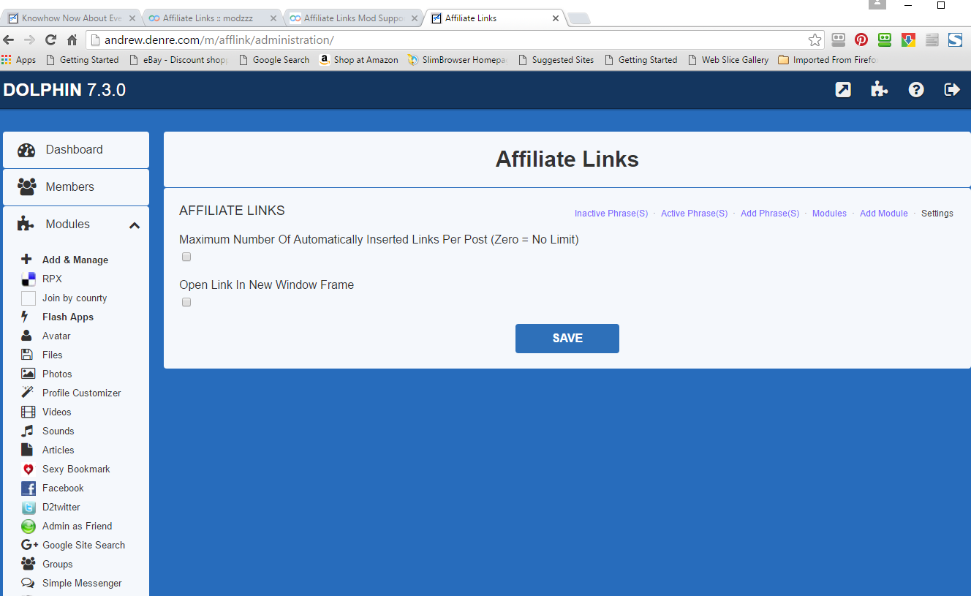Click the help question-mark icon in header
971x596 pixels.
click(916, 89)
